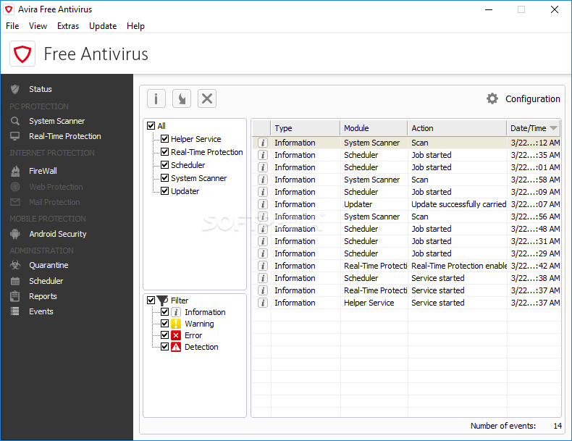Sort by the Action column header
The image size is (572, 441).
[x=457, y=128]
